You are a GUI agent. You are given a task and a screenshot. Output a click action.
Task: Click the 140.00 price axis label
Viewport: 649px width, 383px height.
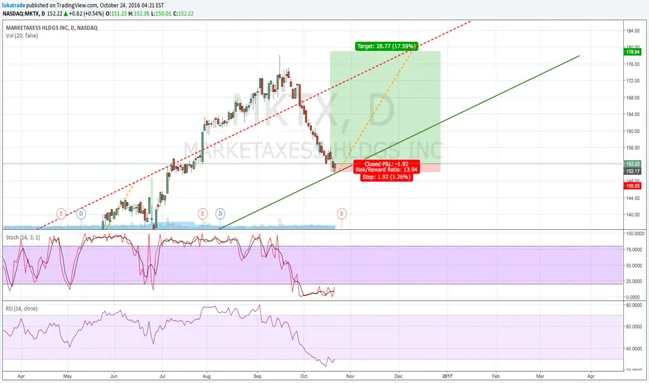tap(632, 215)
